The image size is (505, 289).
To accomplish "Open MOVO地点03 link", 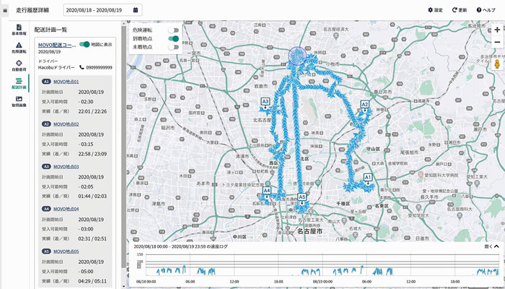I will pos(66,166).
